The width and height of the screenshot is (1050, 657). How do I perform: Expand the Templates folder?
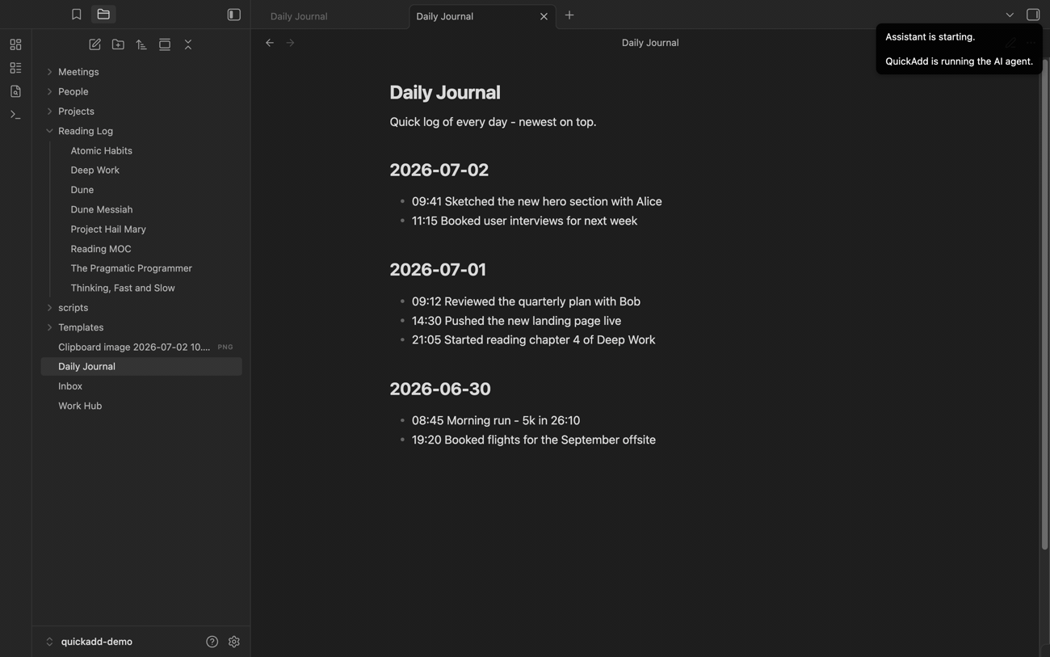point(141,327)
